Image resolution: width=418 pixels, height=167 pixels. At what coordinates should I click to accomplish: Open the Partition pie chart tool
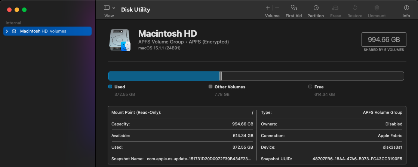point(316,8)
